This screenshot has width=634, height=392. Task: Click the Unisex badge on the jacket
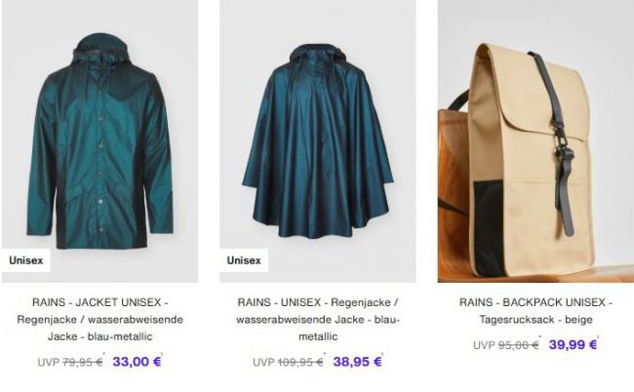pyautogui.click(x=26, y=260)
